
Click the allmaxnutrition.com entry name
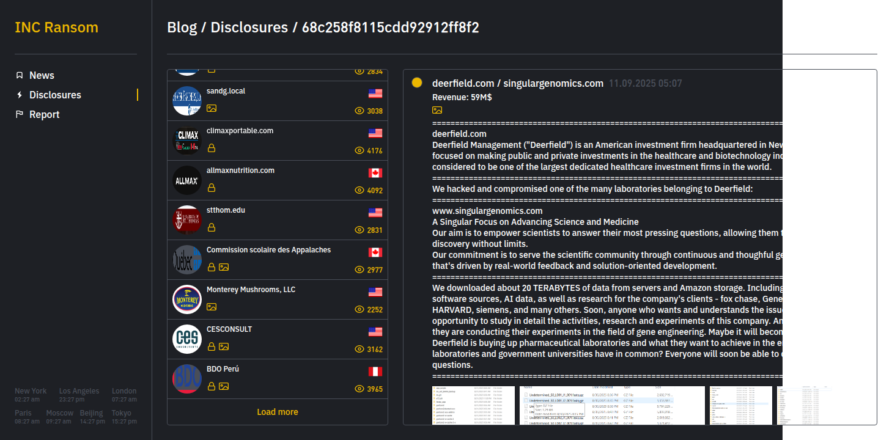[240, 170]
